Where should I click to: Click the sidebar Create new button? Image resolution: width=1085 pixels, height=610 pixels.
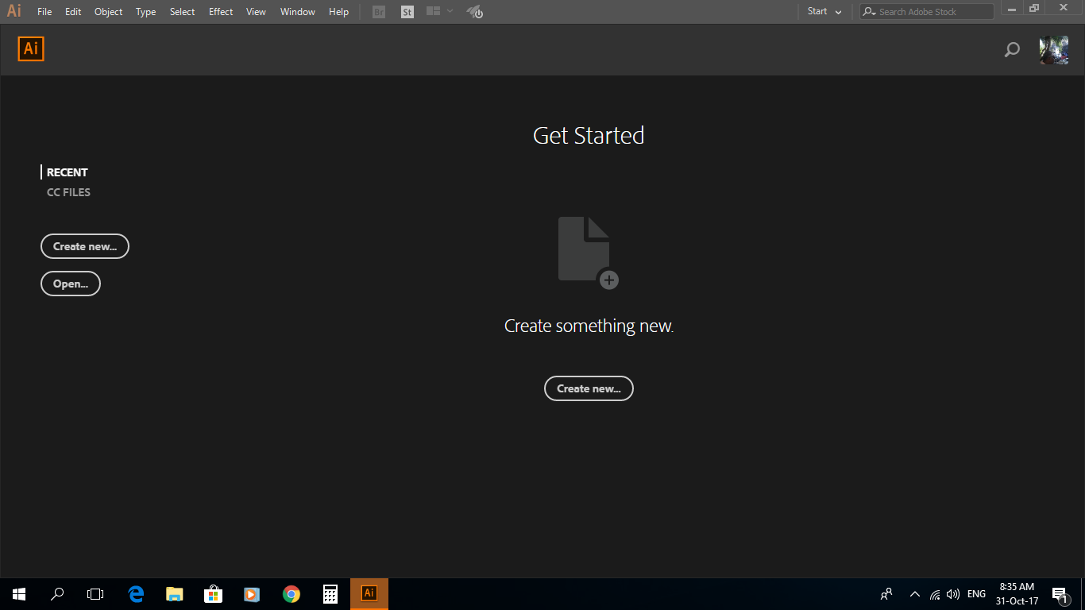tap(84, 246)
